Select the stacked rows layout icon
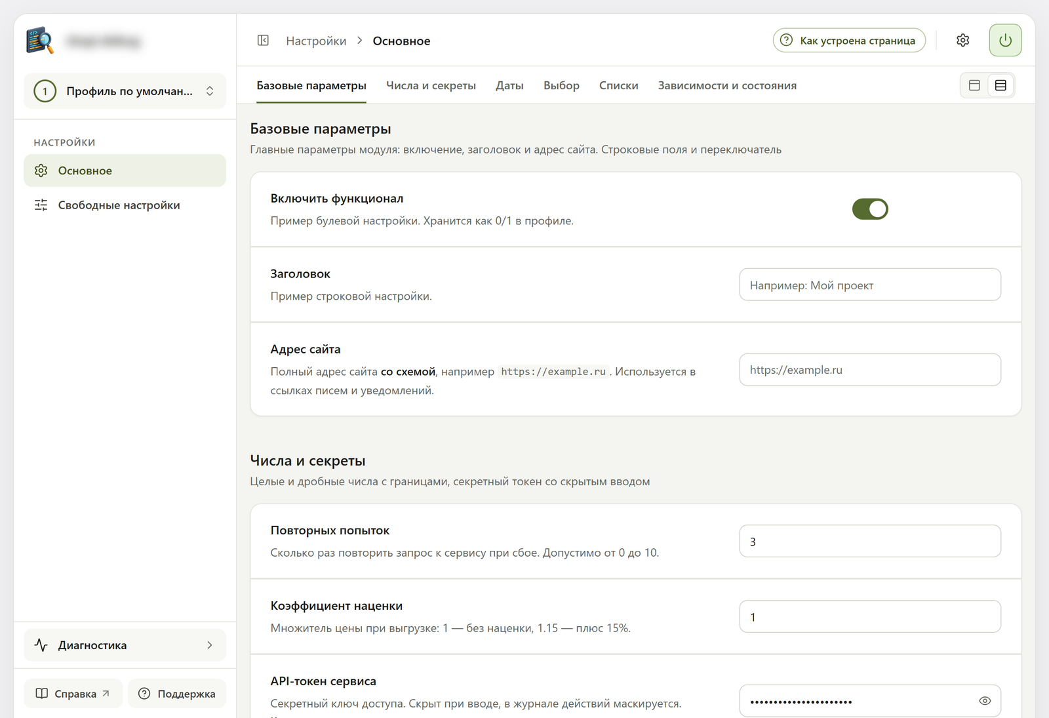 [1000, 85]
